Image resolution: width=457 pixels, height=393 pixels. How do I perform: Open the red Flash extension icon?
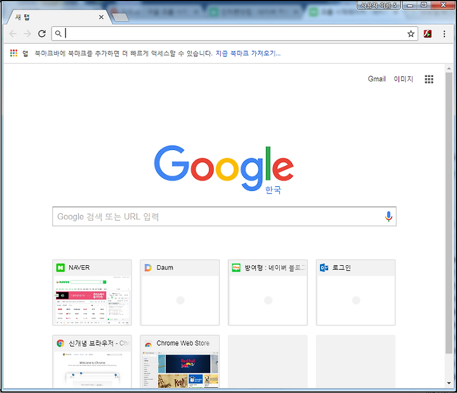click(428, 34)
